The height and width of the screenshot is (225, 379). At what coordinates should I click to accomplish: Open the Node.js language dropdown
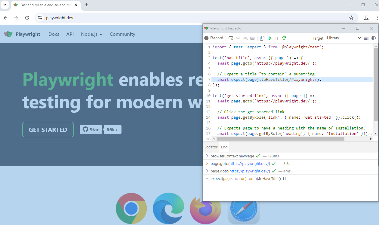coord(91,34)
